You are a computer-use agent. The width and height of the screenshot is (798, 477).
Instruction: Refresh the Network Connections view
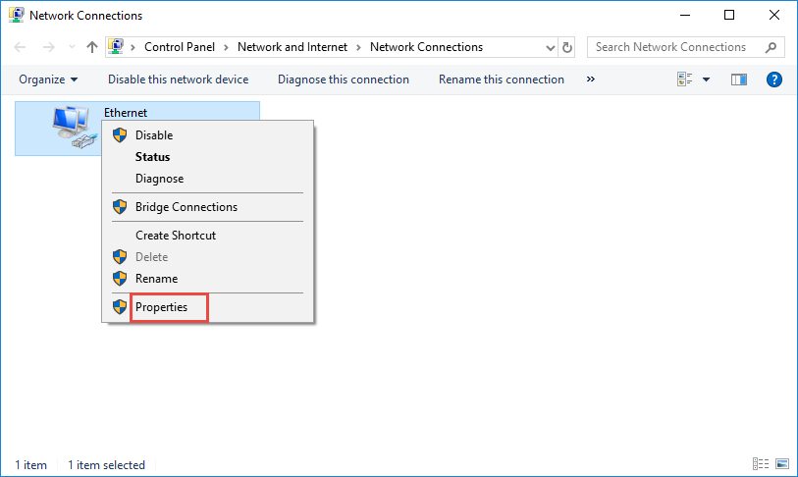567,47
